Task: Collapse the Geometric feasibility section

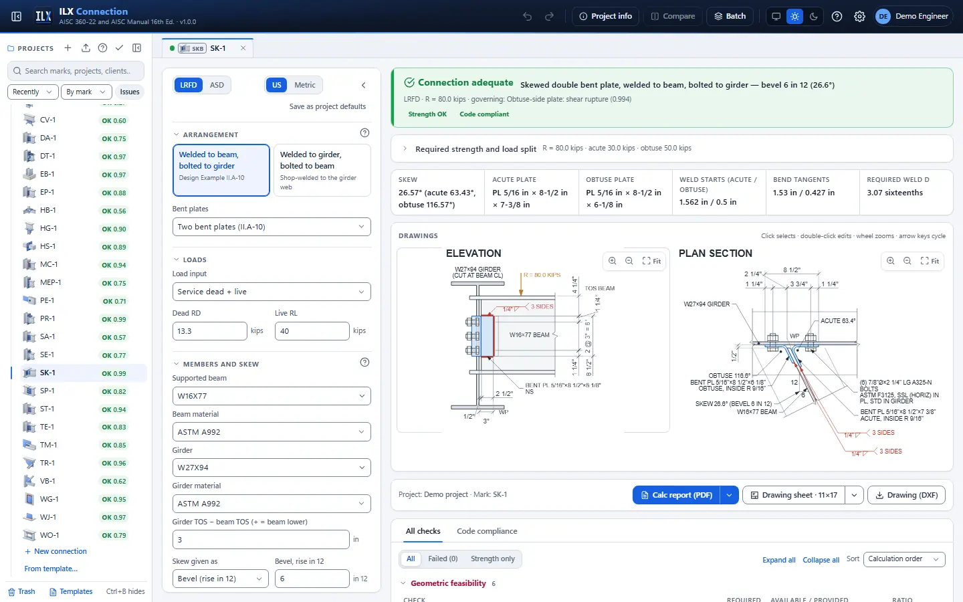Action: [x=403, y=583]
